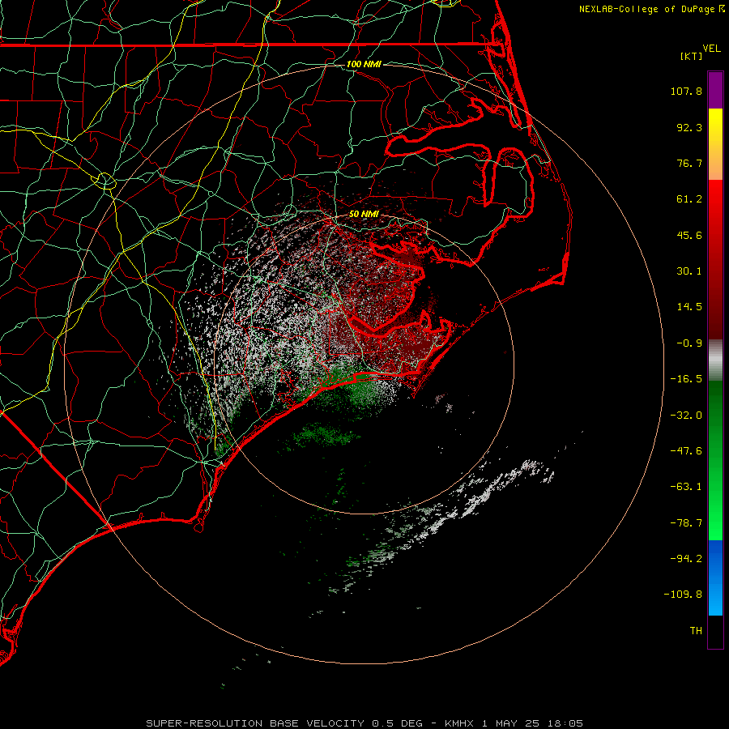Click the circular highway loop near Raleigh
This screenshot has width=729, height=729.
[105, 180]
